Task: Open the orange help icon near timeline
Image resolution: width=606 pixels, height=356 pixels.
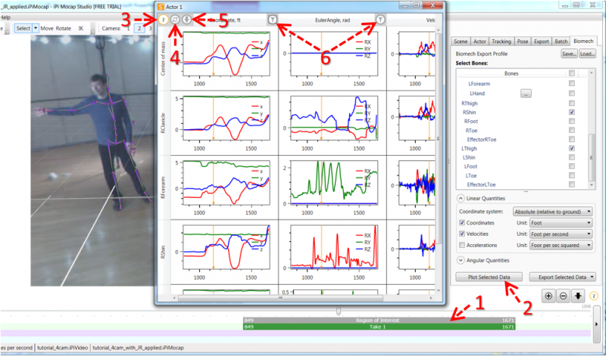Action: click(x=594, y=296)
